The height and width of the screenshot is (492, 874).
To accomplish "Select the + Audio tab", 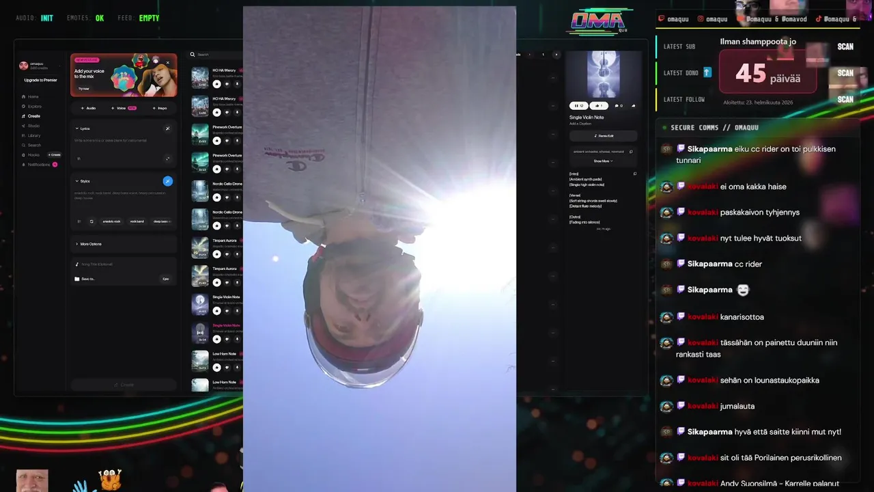I will 88,108.
